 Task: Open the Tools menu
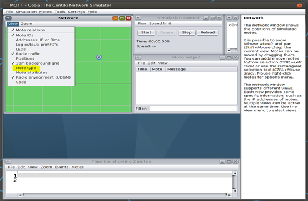[59, 12]
